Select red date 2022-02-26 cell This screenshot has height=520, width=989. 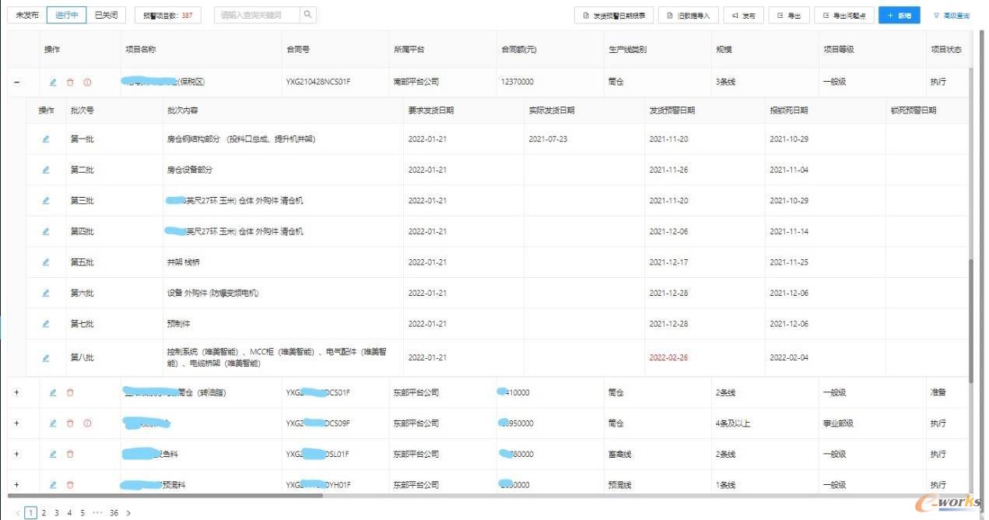669,358
